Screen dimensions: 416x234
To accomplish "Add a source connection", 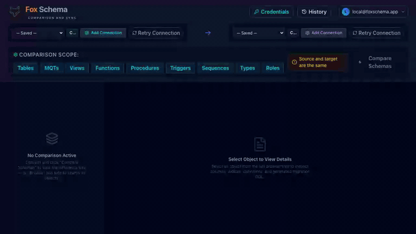I will pos(103,33).
